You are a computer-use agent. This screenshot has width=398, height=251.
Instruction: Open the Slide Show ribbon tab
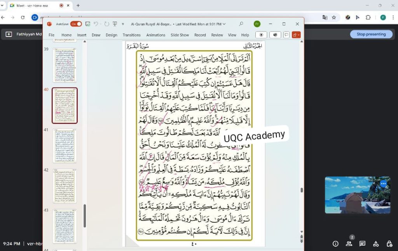click(180, 35)
